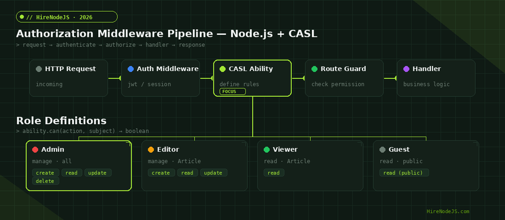Open the HireNodeJS · 2026 badge
Viewport: 505px width, 220px height.
pyautogui.click(x=67, y=17)
